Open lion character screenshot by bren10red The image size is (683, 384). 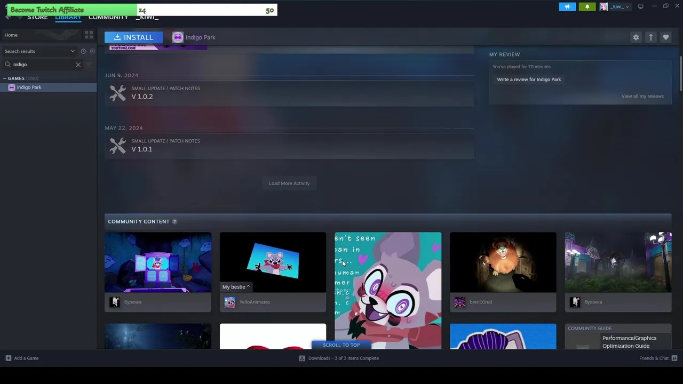503,262
